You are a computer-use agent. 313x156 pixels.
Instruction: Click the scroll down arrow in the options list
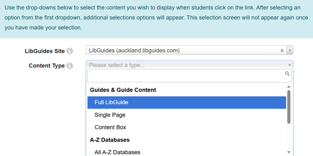click(x=289, y=152)
